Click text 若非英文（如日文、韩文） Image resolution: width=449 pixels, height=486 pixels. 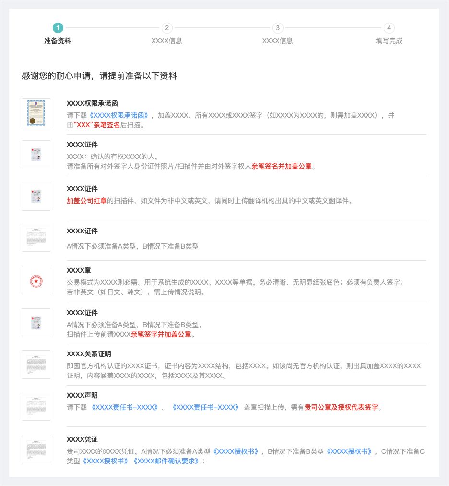(x=105, y=292)
